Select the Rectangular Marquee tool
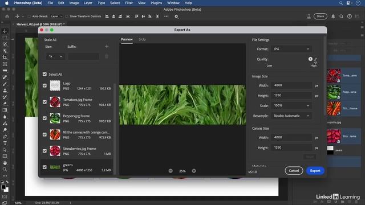 pos(5,38)
